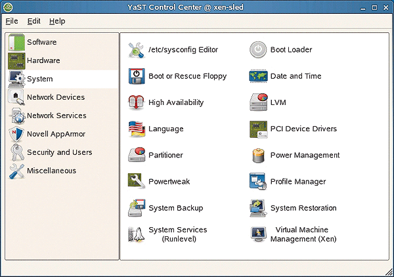394x277 pixels.
Task: Open the File menu
Action: click(12, 21)
